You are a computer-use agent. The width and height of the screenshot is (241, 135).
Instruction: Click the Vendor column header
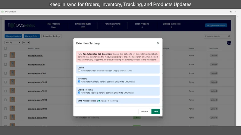pyautogui.click(x=192, y=48)
